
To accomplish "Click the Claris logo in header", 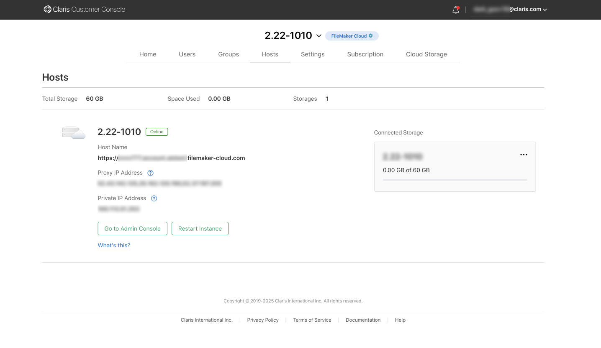I will [x=48, y=9].
